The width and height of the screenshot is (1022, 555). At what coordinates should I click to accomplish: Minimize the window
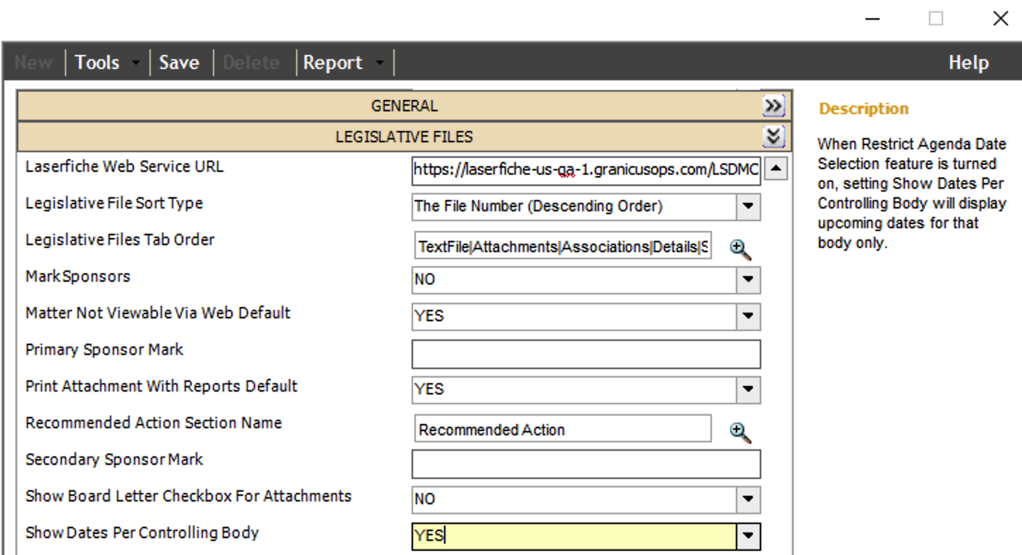click(873, 19)
